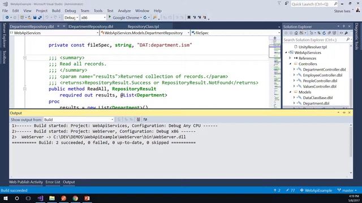
Task: Switch to the RepositoryClass.tpl tab
Action: point(143,27)
